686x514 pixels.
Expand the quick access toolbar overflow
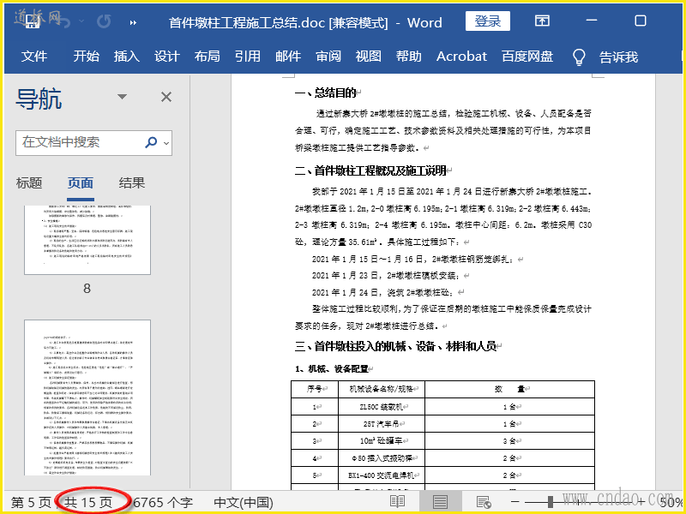click(132, 22)
